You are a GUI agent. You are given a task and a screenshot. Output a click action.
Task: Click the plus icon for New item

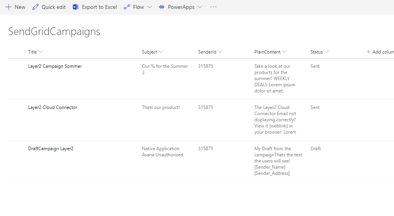tap(8, 7)
